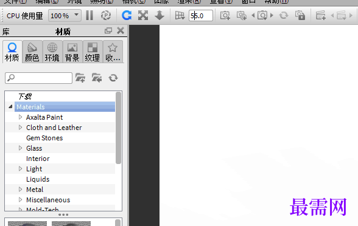The image size is (358, 226).
Task: Open the CPU usage 100% dropdown
Action: pyautogui.click(x=65, y=16)
